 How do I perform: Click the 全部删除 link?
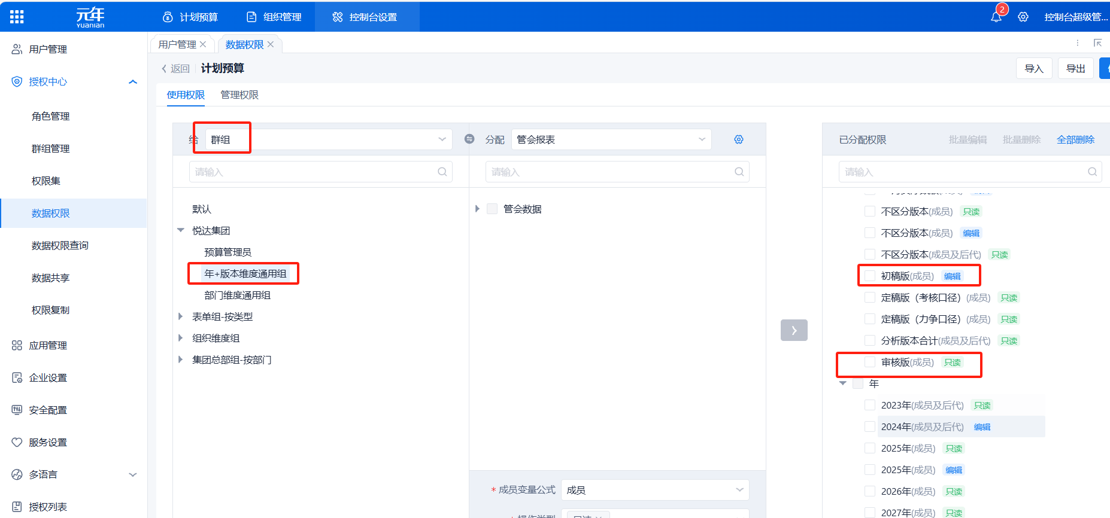point(1075,139)
